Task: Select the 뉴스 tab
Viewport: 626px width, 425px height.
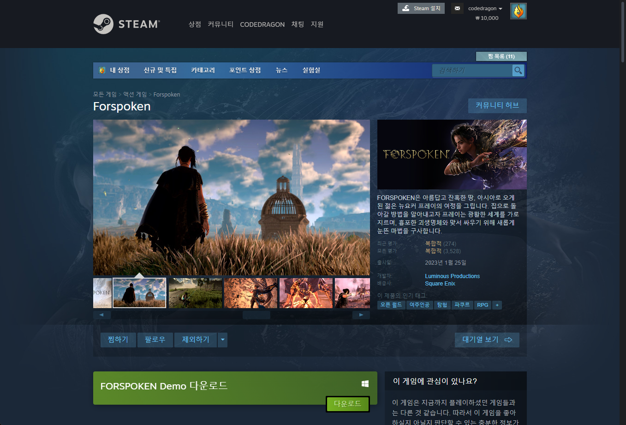Action: click(281, 70)
